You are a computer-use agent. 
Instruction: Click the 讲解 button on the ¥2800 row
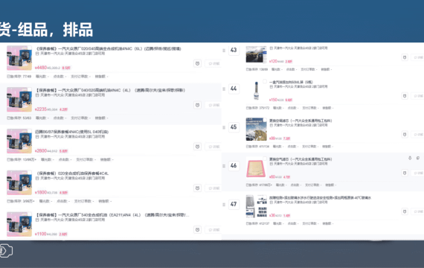point(213,147)
